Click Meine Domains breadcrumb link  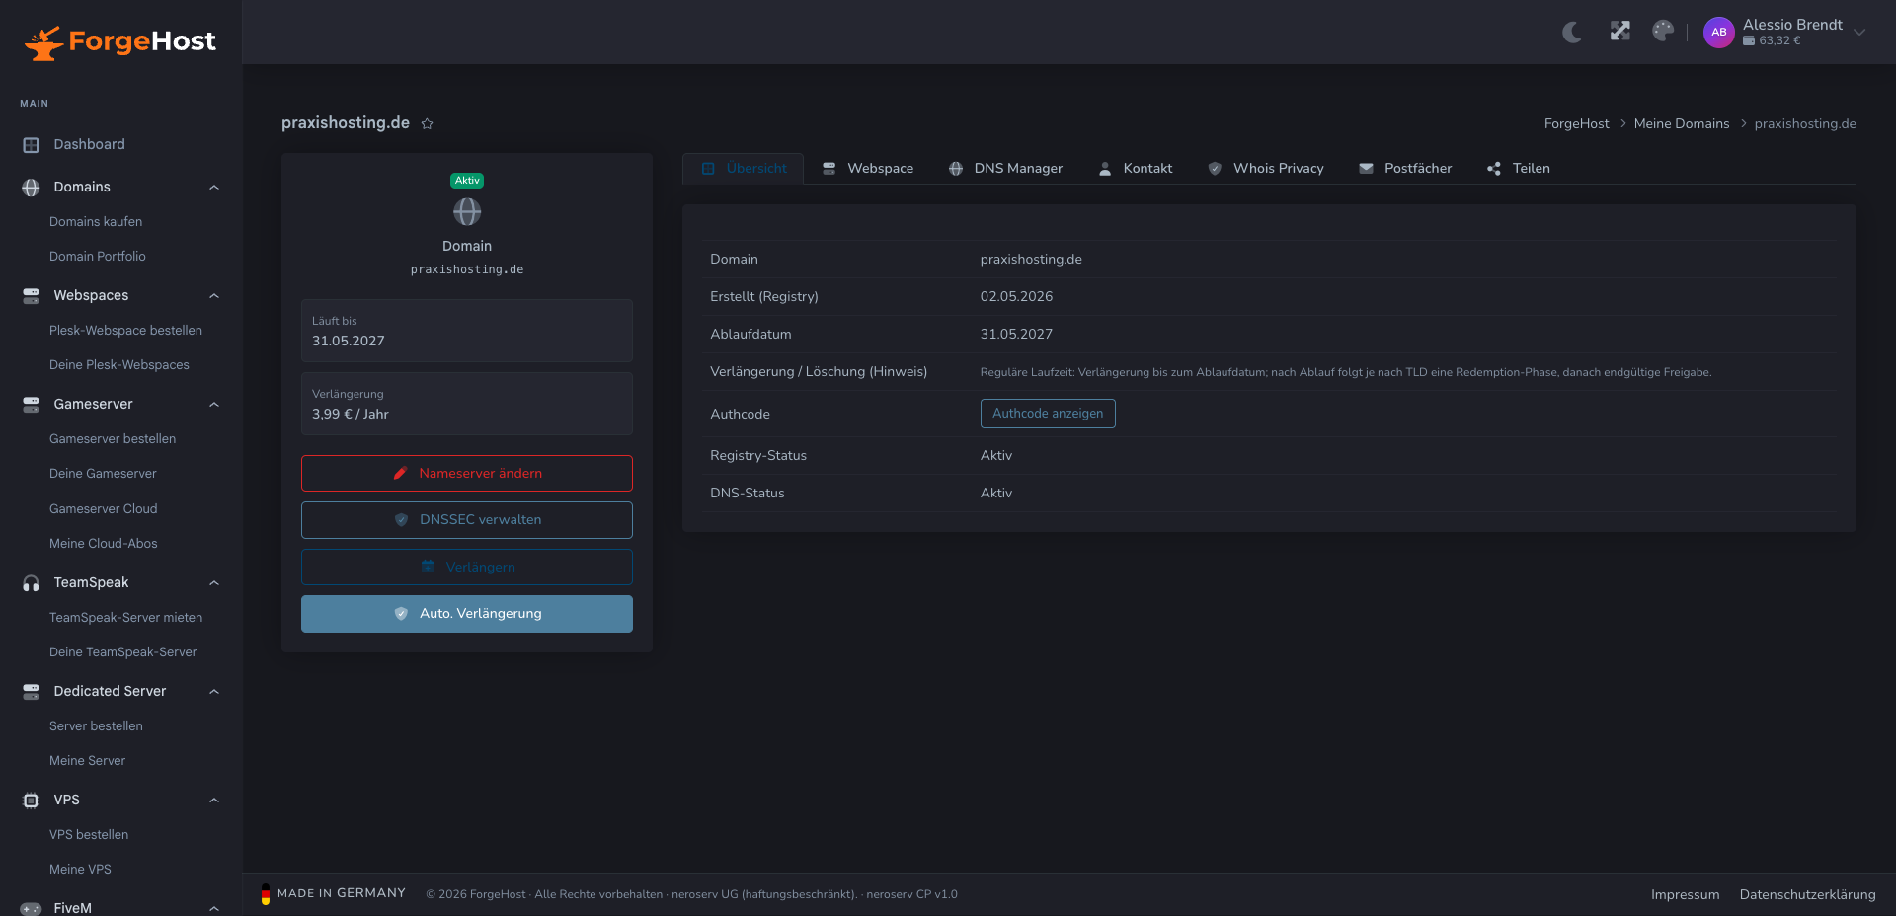click(x=1682, y=124)
